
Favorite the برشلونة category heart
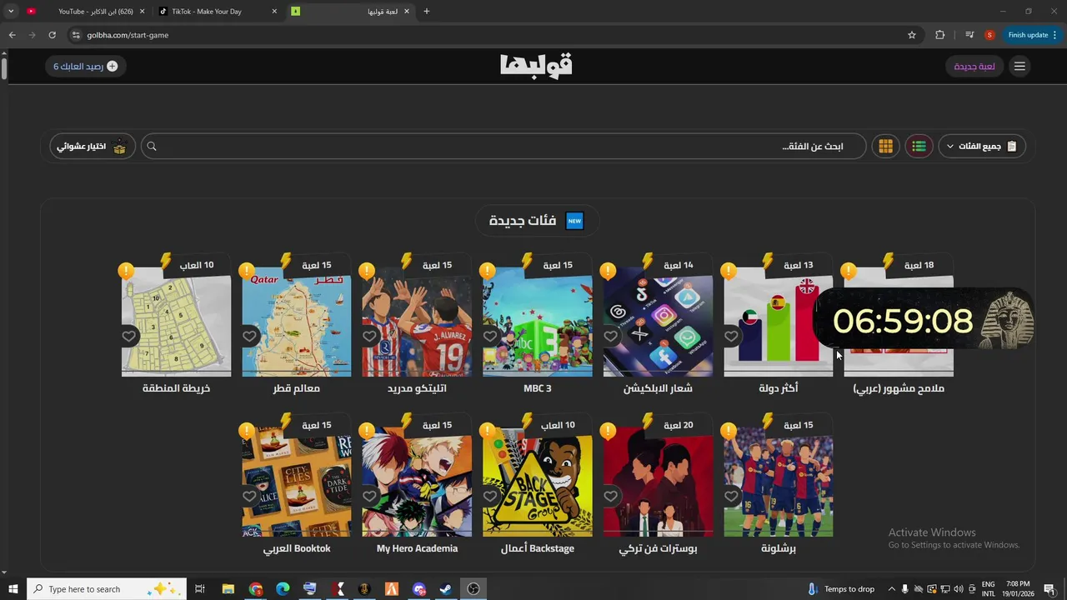pyautogui.click(x=731, y=496)
